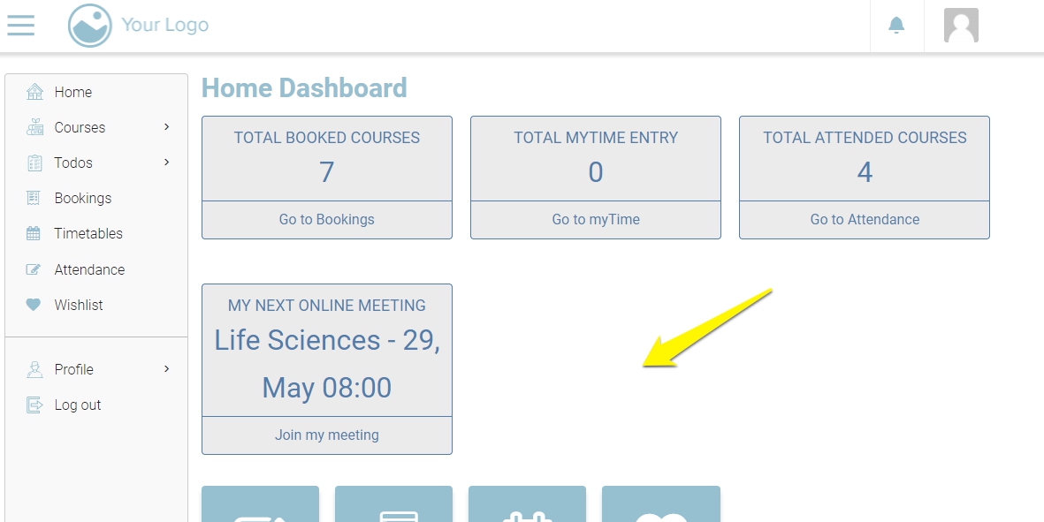Click the Go to Attendance link
1044x522 pixels.
point(865,220)
